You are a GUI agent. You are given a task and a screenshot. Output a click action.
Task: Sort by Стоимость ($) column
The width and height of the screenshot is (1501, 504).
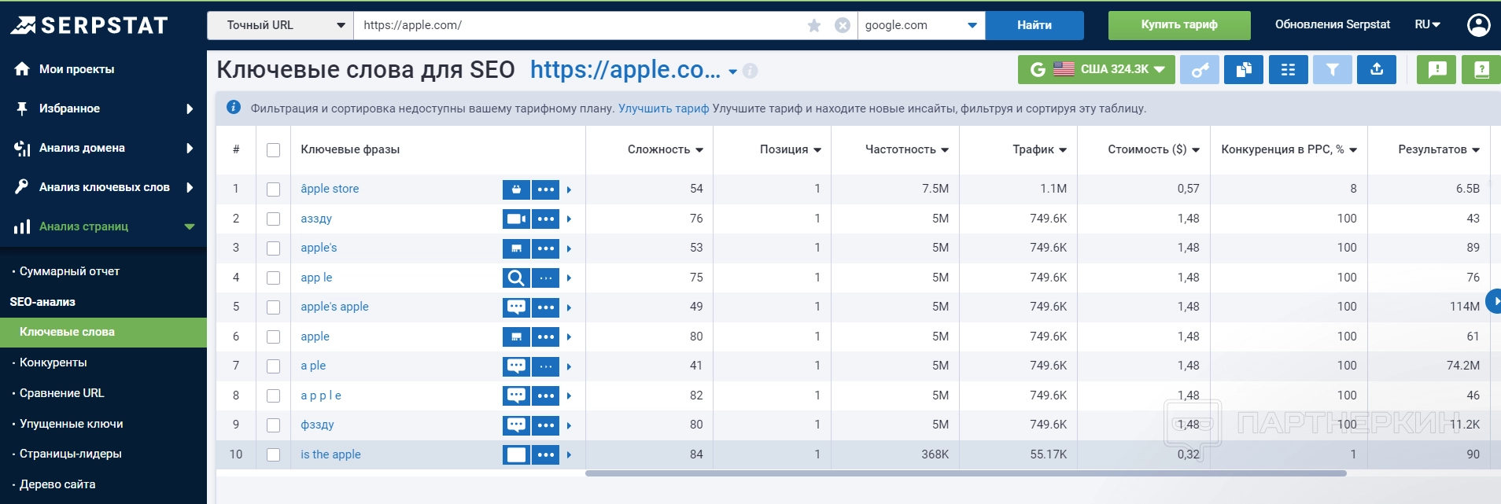tap(1154, 149)
